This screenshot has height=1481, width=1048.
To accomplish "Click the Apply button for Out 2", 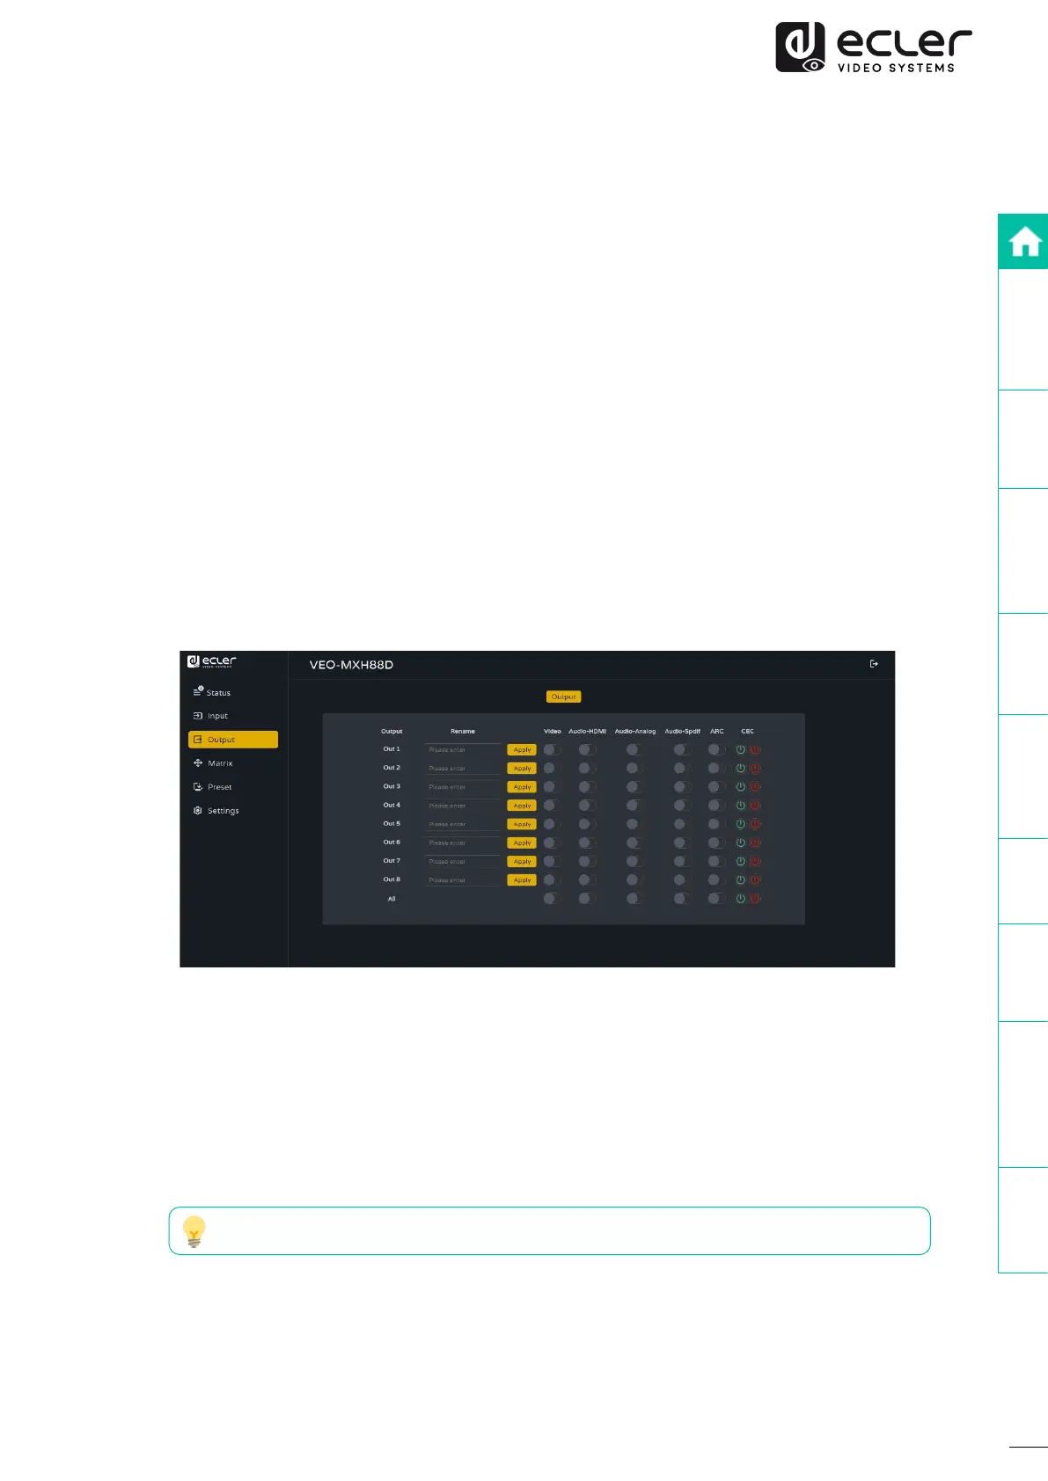I will [522, 769].
